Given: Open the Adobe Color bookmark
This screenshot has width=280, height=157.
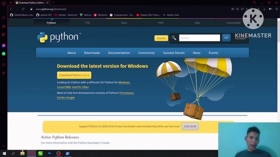Looking at the screenshot, I should (x=171, y=15).
